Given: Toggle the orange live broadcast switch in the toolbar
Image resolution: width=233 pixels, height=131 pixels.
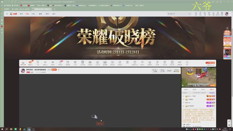Looking at the screenshot, I should pyautogui.click(x=31, y=62).
